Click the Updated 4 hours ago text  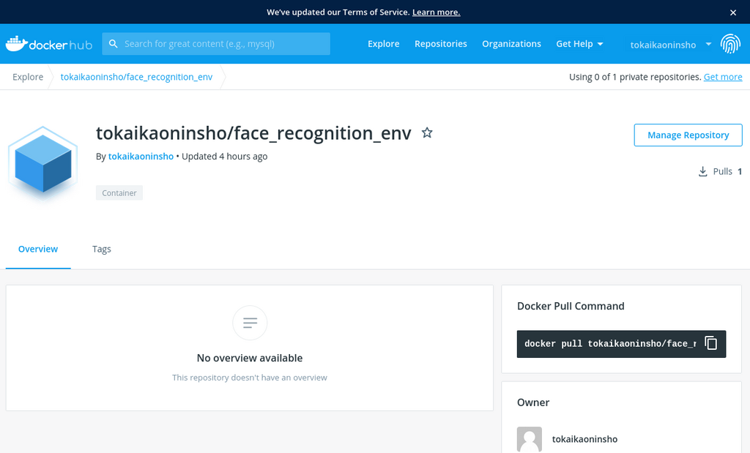click(x=224, y=157)
